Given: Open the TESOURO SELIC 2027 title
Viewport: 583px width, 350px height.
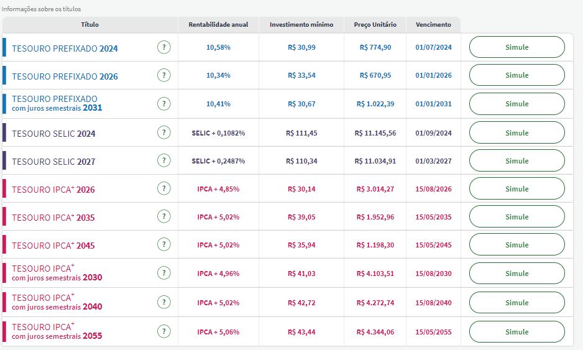Looking at the screenshot, I should tap(53, 162).
